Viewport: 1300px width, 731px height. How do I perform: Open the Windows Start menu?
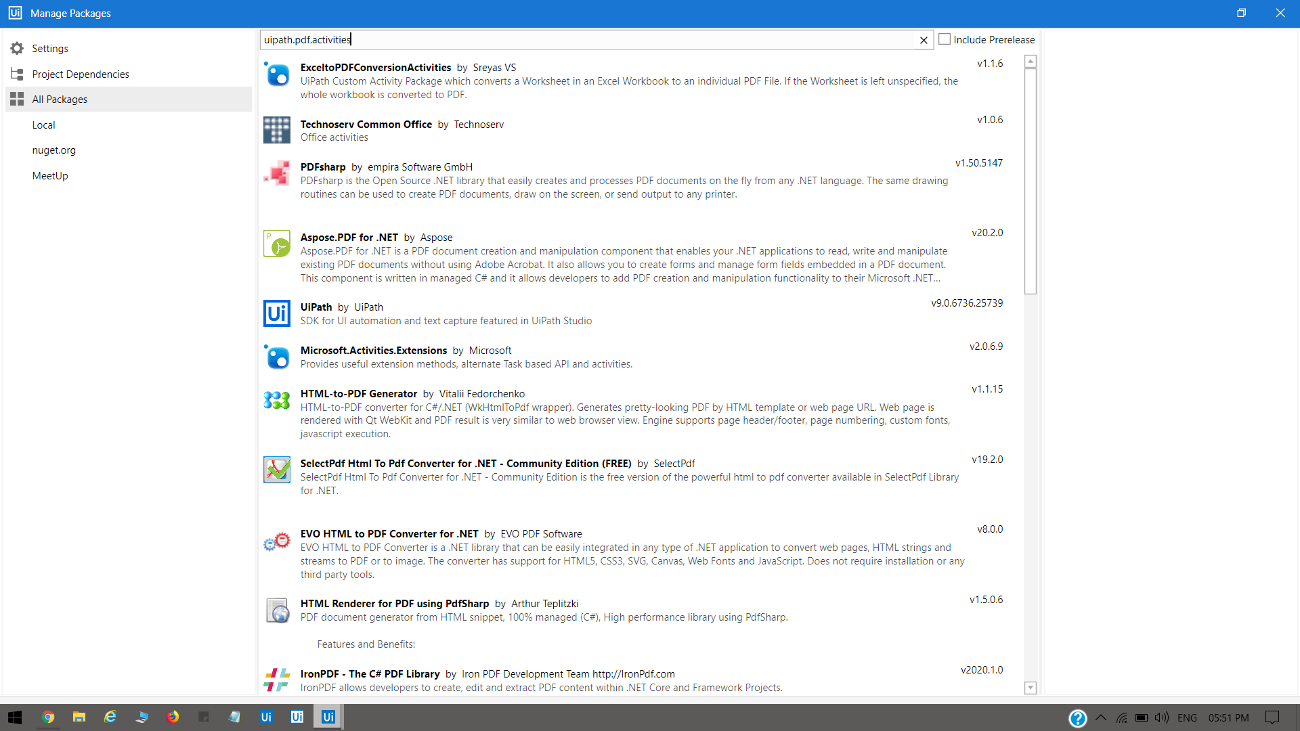15,717
